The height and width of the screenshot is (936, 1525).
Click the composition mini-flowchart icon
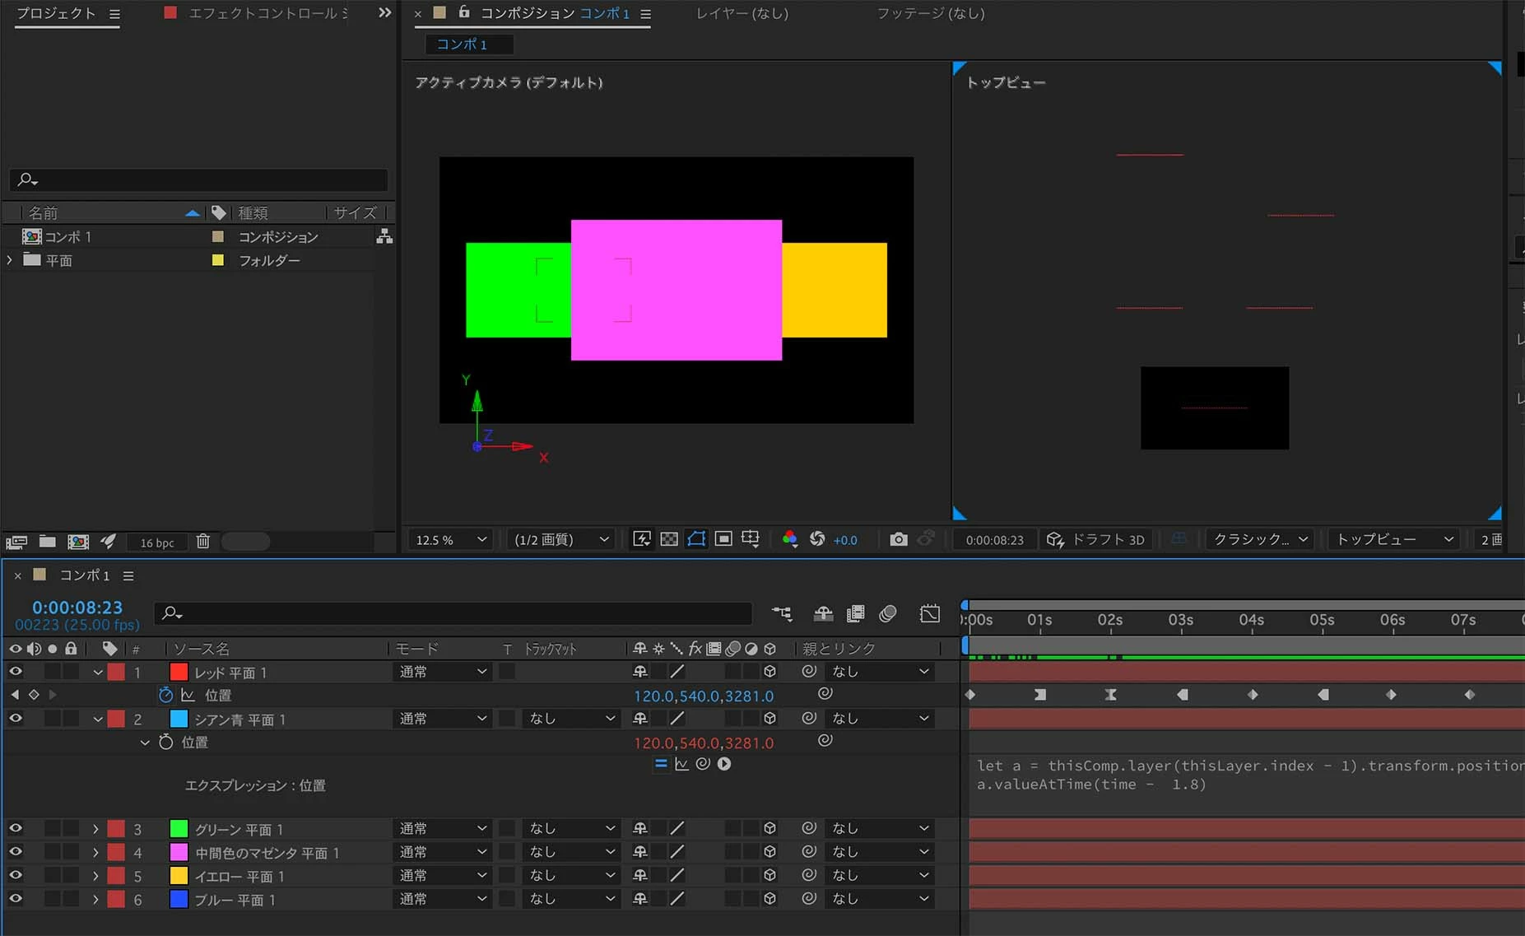pyautogui.click(x=782, y=613)
